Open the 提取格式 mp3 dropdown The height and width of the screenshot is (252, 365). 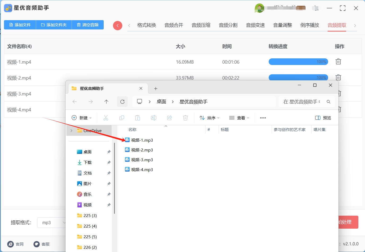click(x=52, y=223)
